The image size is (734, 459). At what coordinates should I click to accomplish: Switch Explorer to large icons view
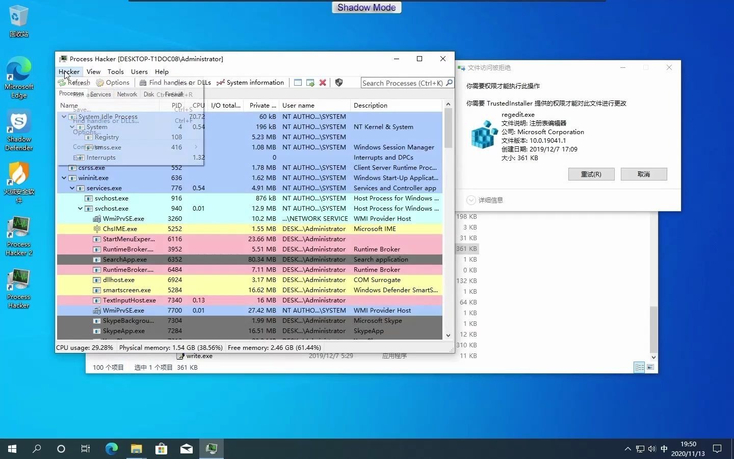click(650, 367)
